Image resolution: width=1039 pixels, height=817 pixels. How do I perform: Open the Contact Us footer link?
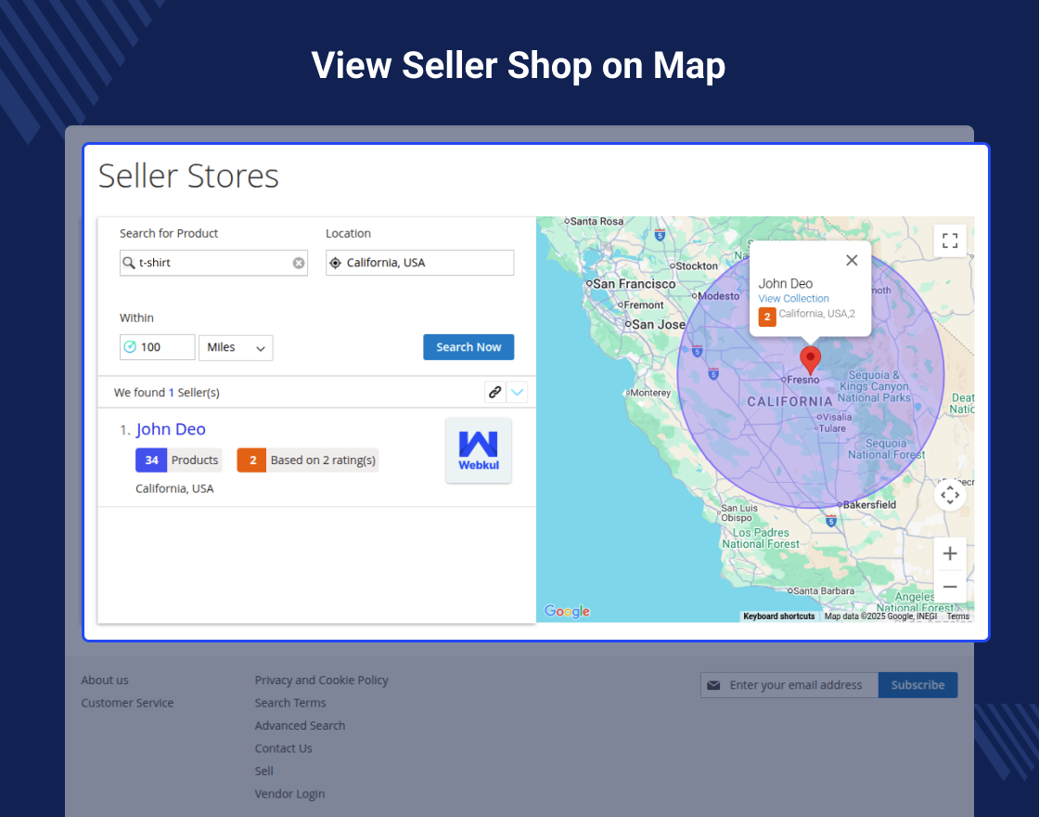coord(283,748)
